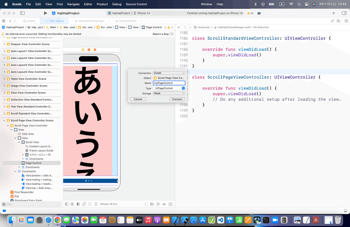
Task: Open the Type UIPageControl combo box
Action: [169, 88]
